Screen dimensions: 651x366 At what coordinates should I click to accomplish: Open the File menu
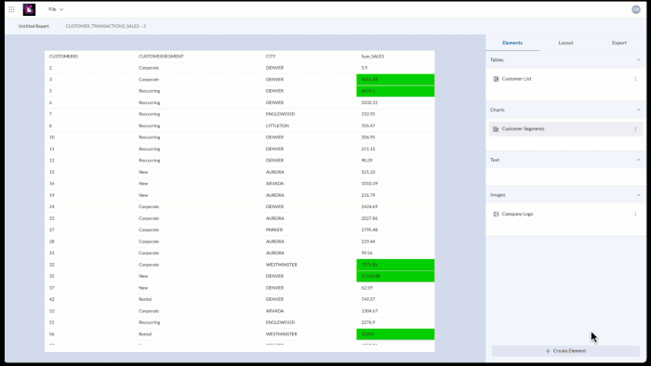pos(56,9)
